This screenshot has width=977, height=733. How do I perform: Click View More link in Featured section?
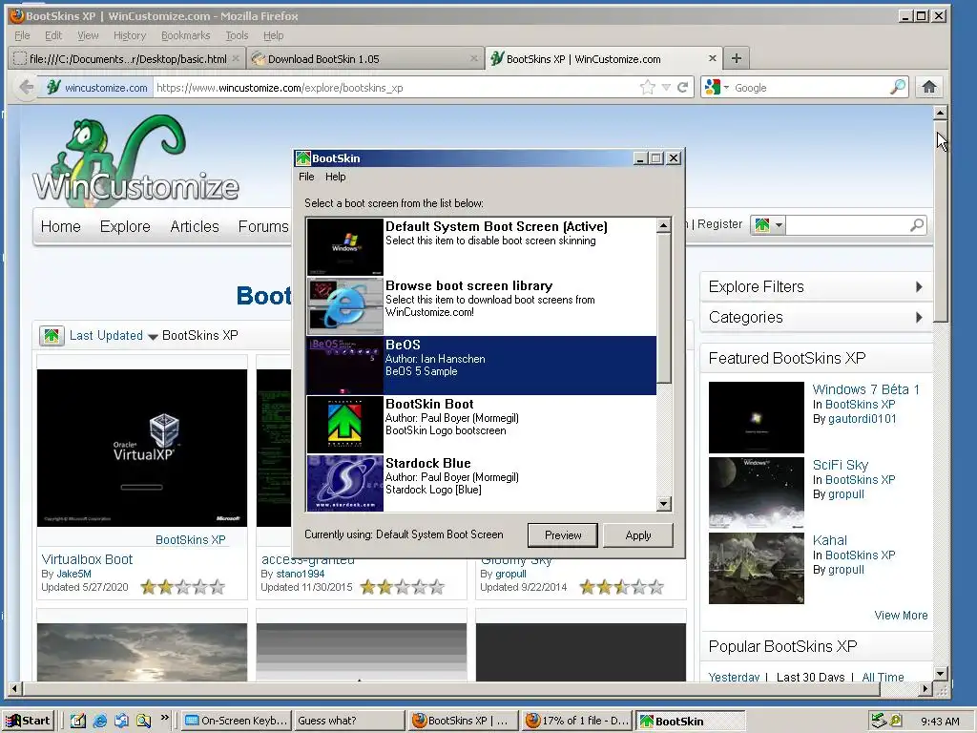click(901, 616)
